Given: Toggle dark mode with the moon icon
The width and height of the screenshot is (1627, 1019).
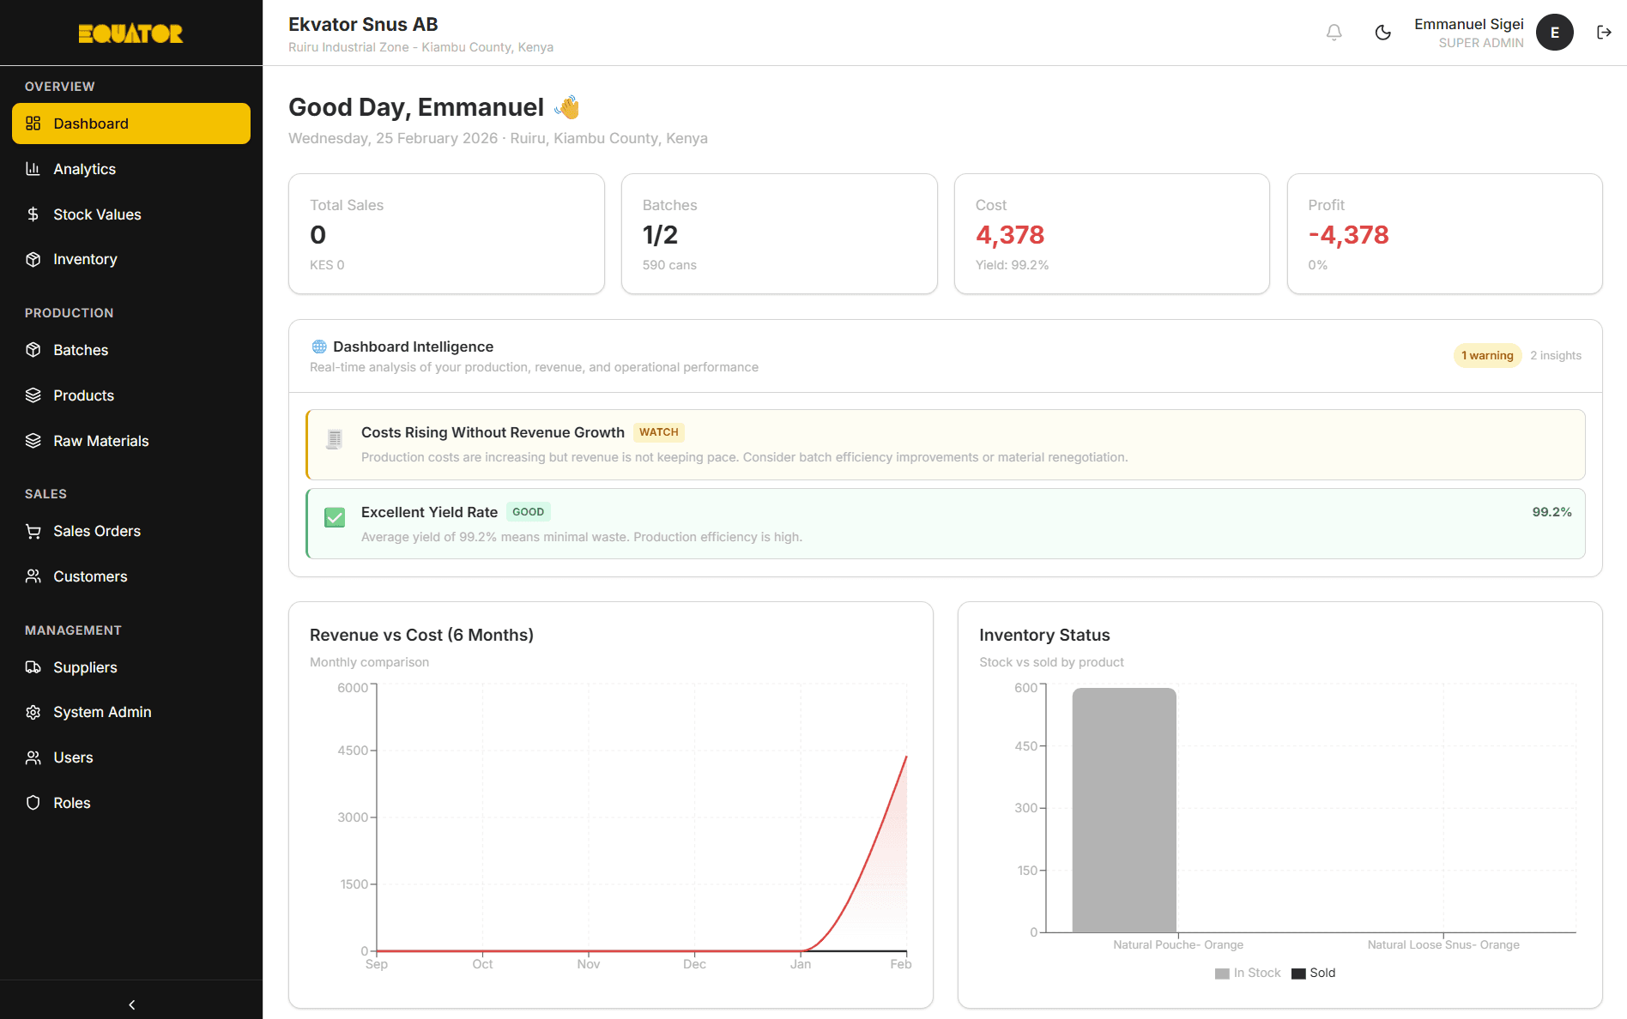Looking at the screenshot, I should tap(1382, 33).
